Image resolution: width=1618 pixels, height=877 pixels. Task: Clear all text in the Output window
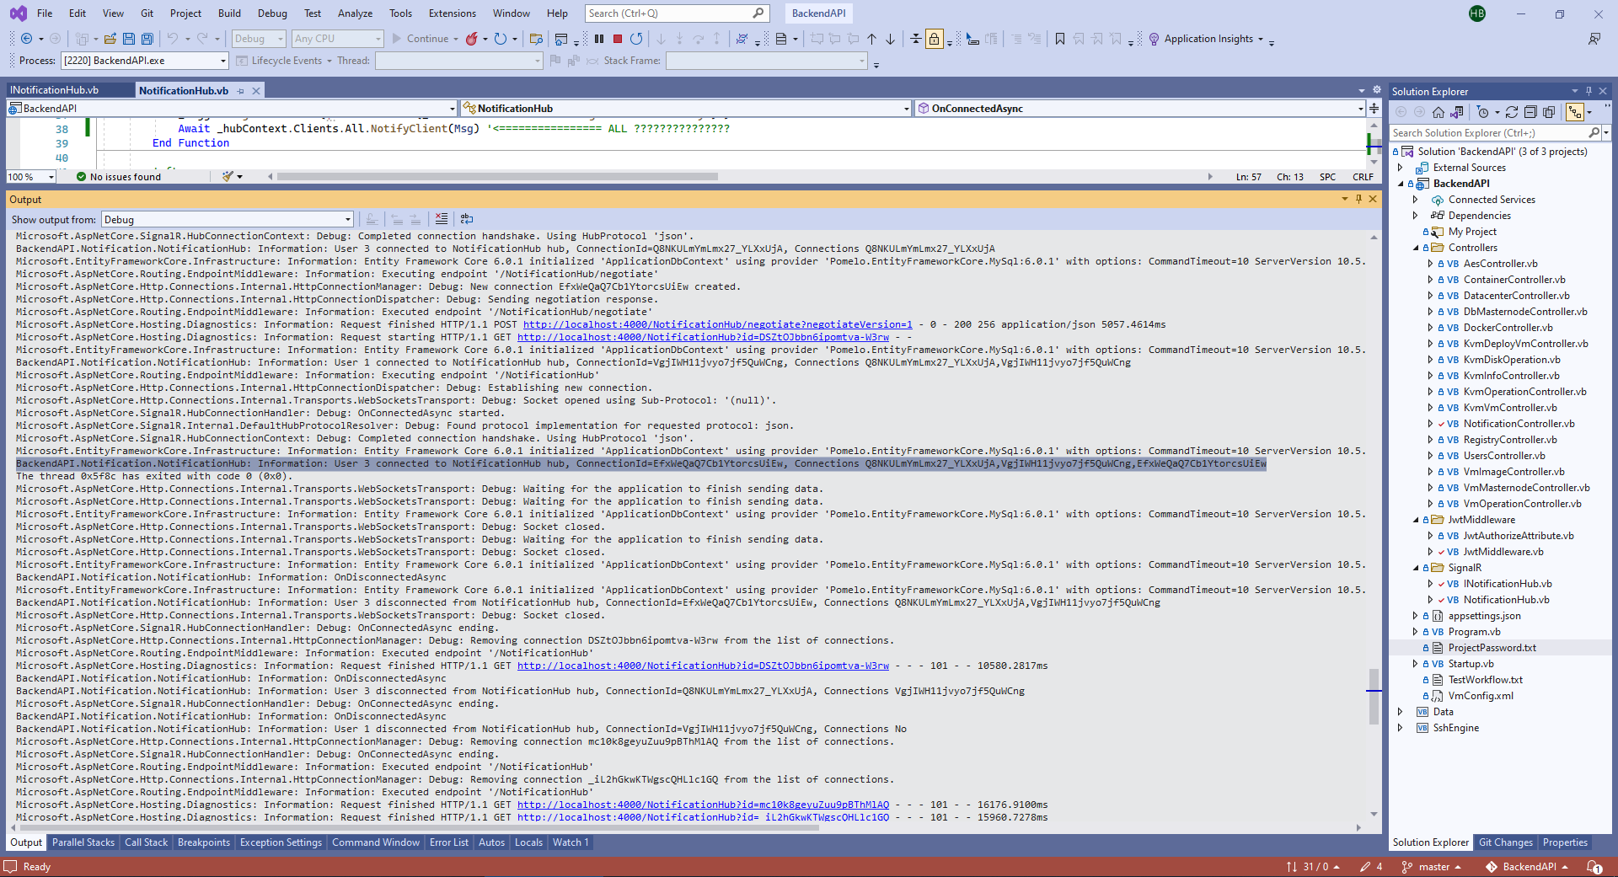(442, 219)
